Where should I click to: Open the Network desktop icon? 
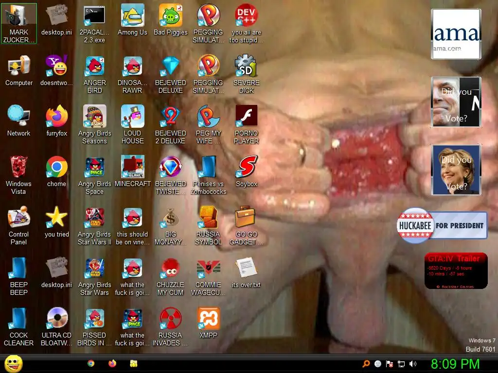pos(19,121)
